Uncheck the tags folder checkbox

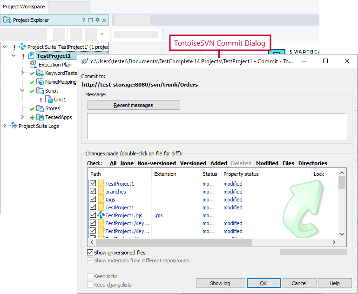[93, 200]
